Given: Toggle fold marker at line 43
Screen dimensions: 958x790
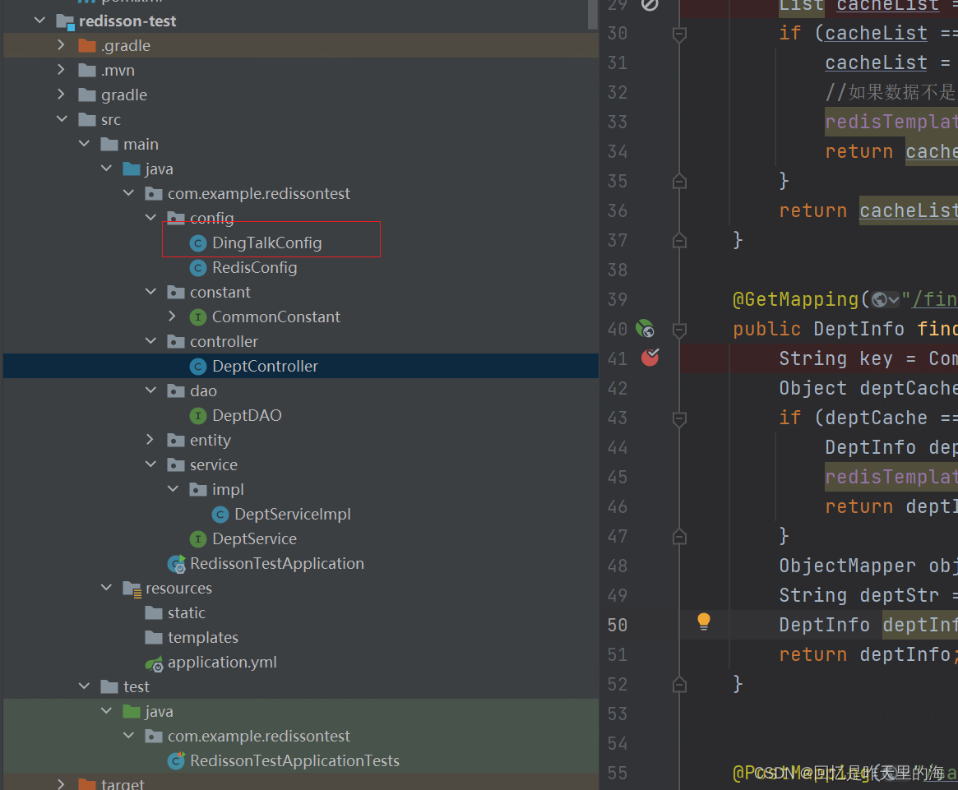Looking at the screenshot, I should 679,418.
